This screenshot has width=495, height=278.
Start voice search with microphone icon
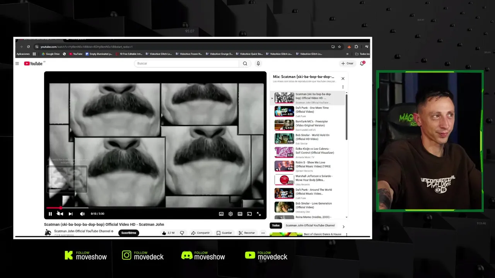click(x=258, y=63)
